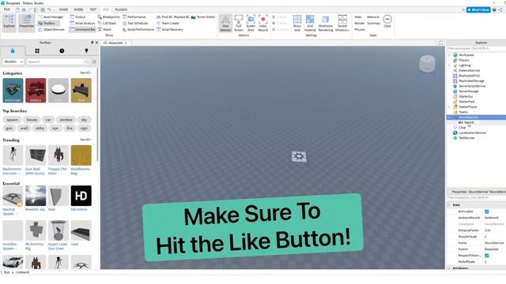Open the Object Browser
Image resolution: width=506 pixels, height=284 pixels.
coord(51,29)
